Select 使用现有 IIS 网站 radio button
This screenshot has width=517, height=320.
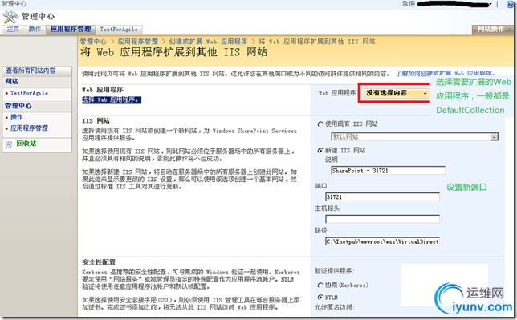coord(320,124)
